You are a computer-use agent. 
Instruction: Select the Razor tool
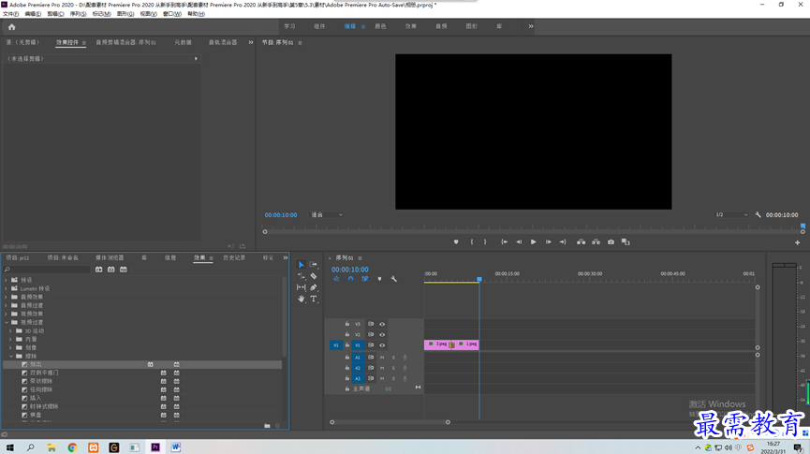pyautogui.click(x=314, y=276)
